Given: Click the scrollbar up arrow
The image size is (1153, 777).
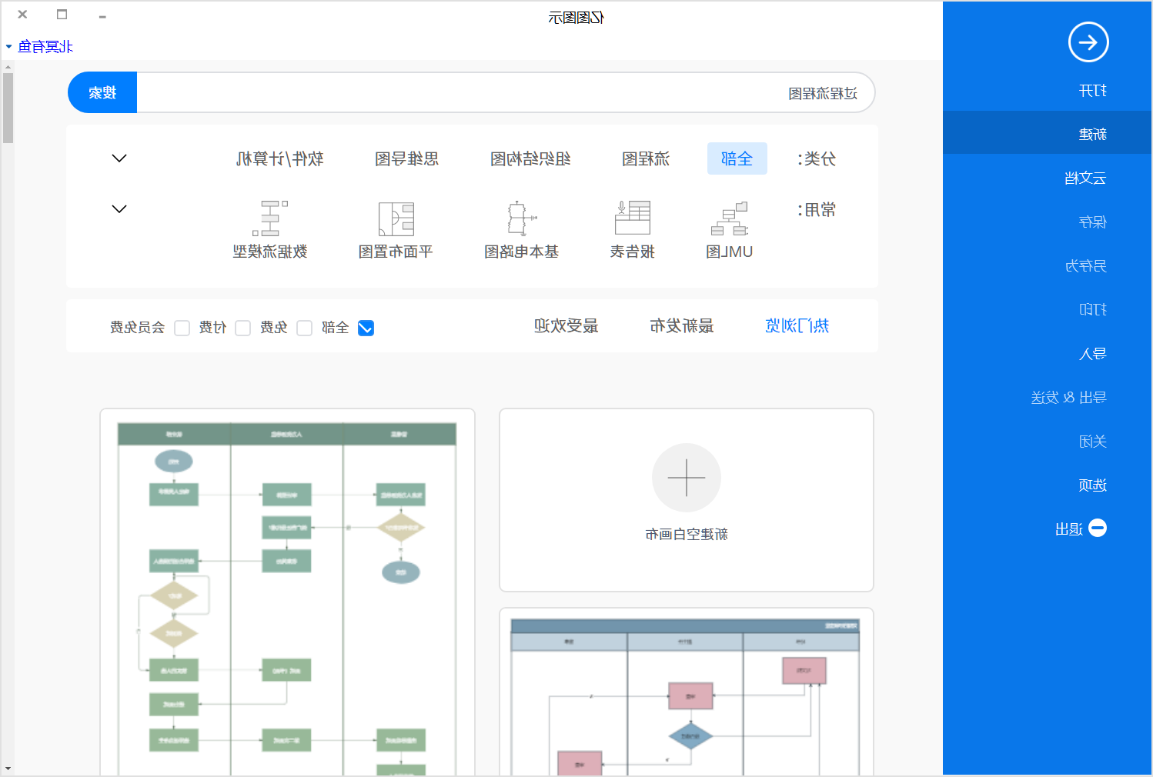Looking at the screenshot, I should click(8, 67).
